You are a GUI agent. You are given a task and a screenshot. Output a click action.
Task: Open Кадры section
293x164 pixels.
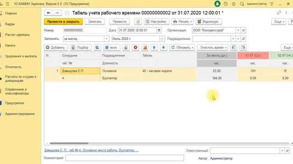click(10, 24)
